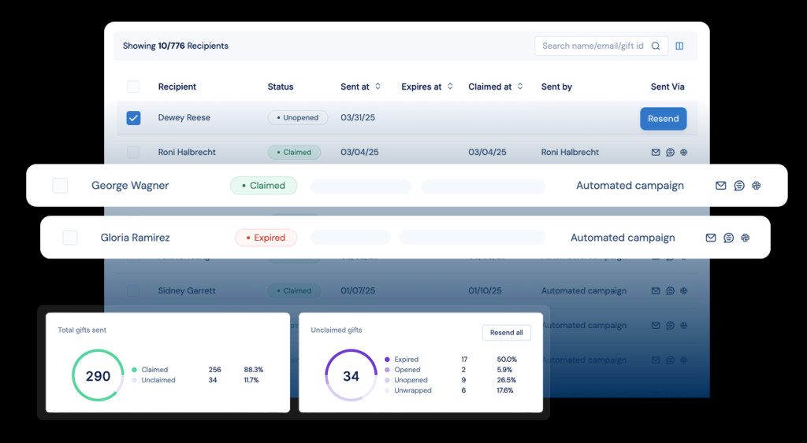This screenshot has height=443, width=807.
Task: Click chat icon in Gloria Ramirez row
Action: (x=729, y=238)
